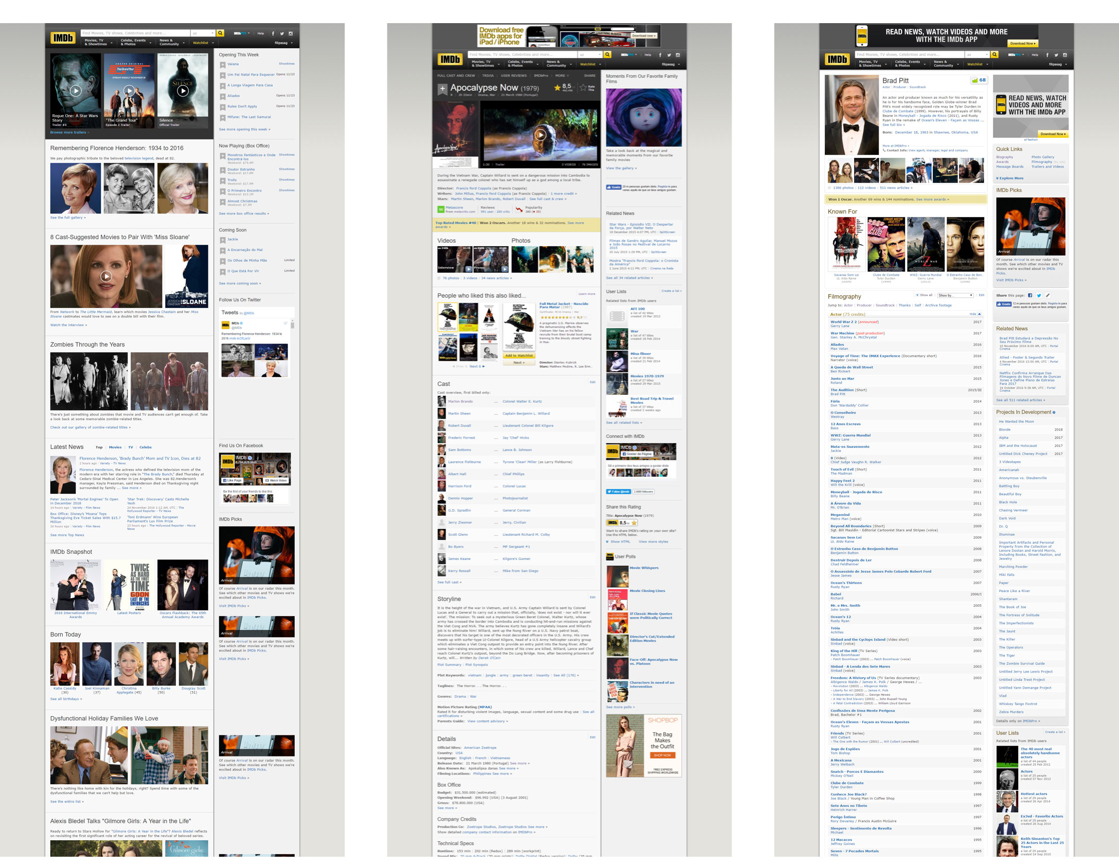Click Add to Watchlist under Full Metal Jacket
Screen dimensions: 1119x867
[519, 356]
